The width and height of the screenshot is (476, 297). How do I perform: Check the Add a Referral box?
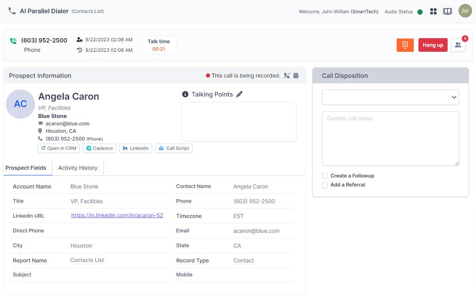pos(325,185)
